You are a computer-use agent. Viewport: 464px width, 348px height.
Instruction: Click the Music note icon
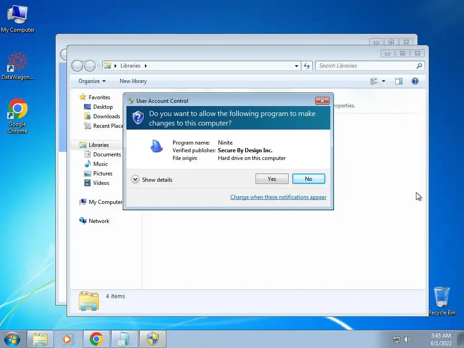87,164
